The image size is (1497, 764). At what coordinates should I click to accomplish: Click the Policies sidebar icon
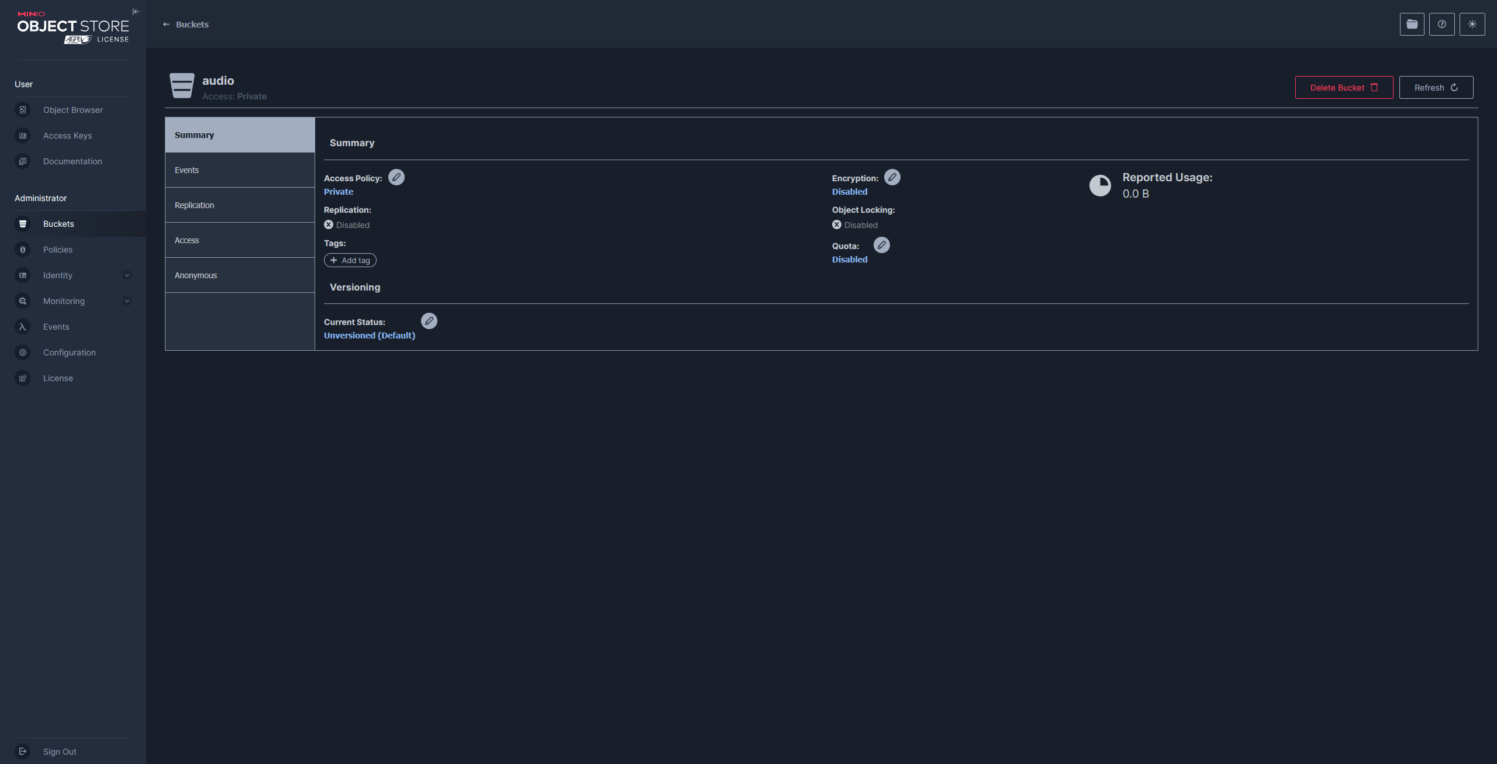coord(23,250)
